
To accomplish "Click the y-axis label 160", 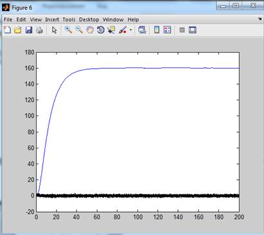I will click(x=30, y=68).
